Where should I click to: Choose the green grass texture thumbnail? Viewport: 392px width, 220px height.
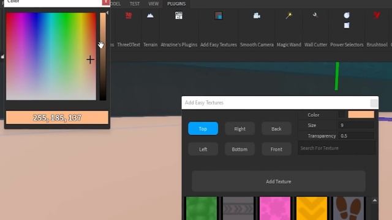202,208
